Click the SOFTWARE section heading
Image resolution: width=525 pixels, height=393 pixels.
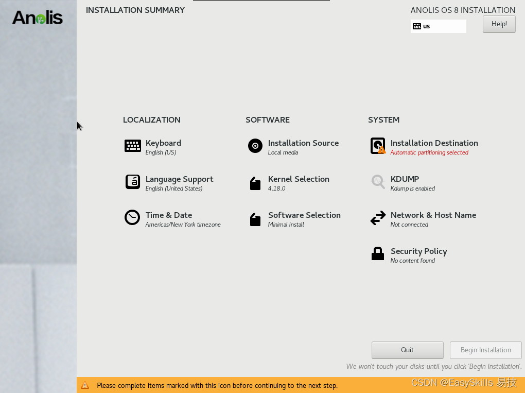268,120
